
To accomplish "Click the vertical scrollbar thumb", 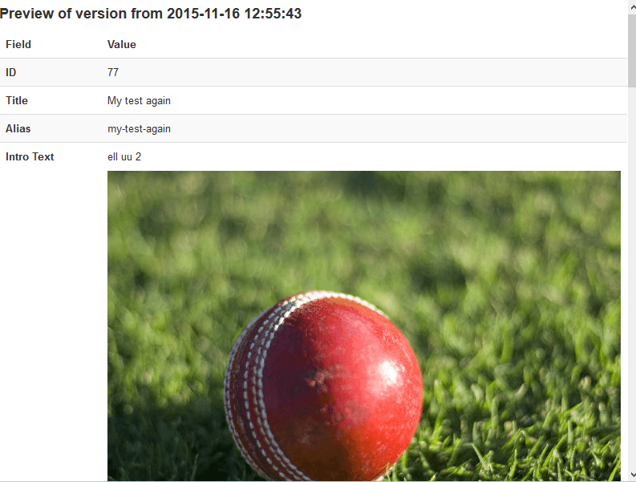I will [632, 51].
